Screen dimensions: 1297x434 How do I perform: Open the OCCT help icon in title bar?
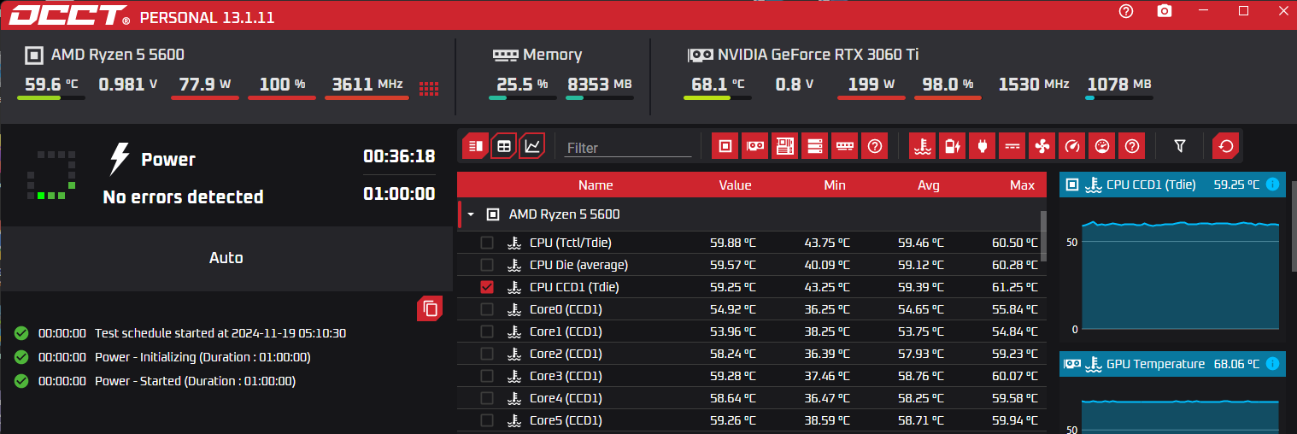pos(1126,11)
